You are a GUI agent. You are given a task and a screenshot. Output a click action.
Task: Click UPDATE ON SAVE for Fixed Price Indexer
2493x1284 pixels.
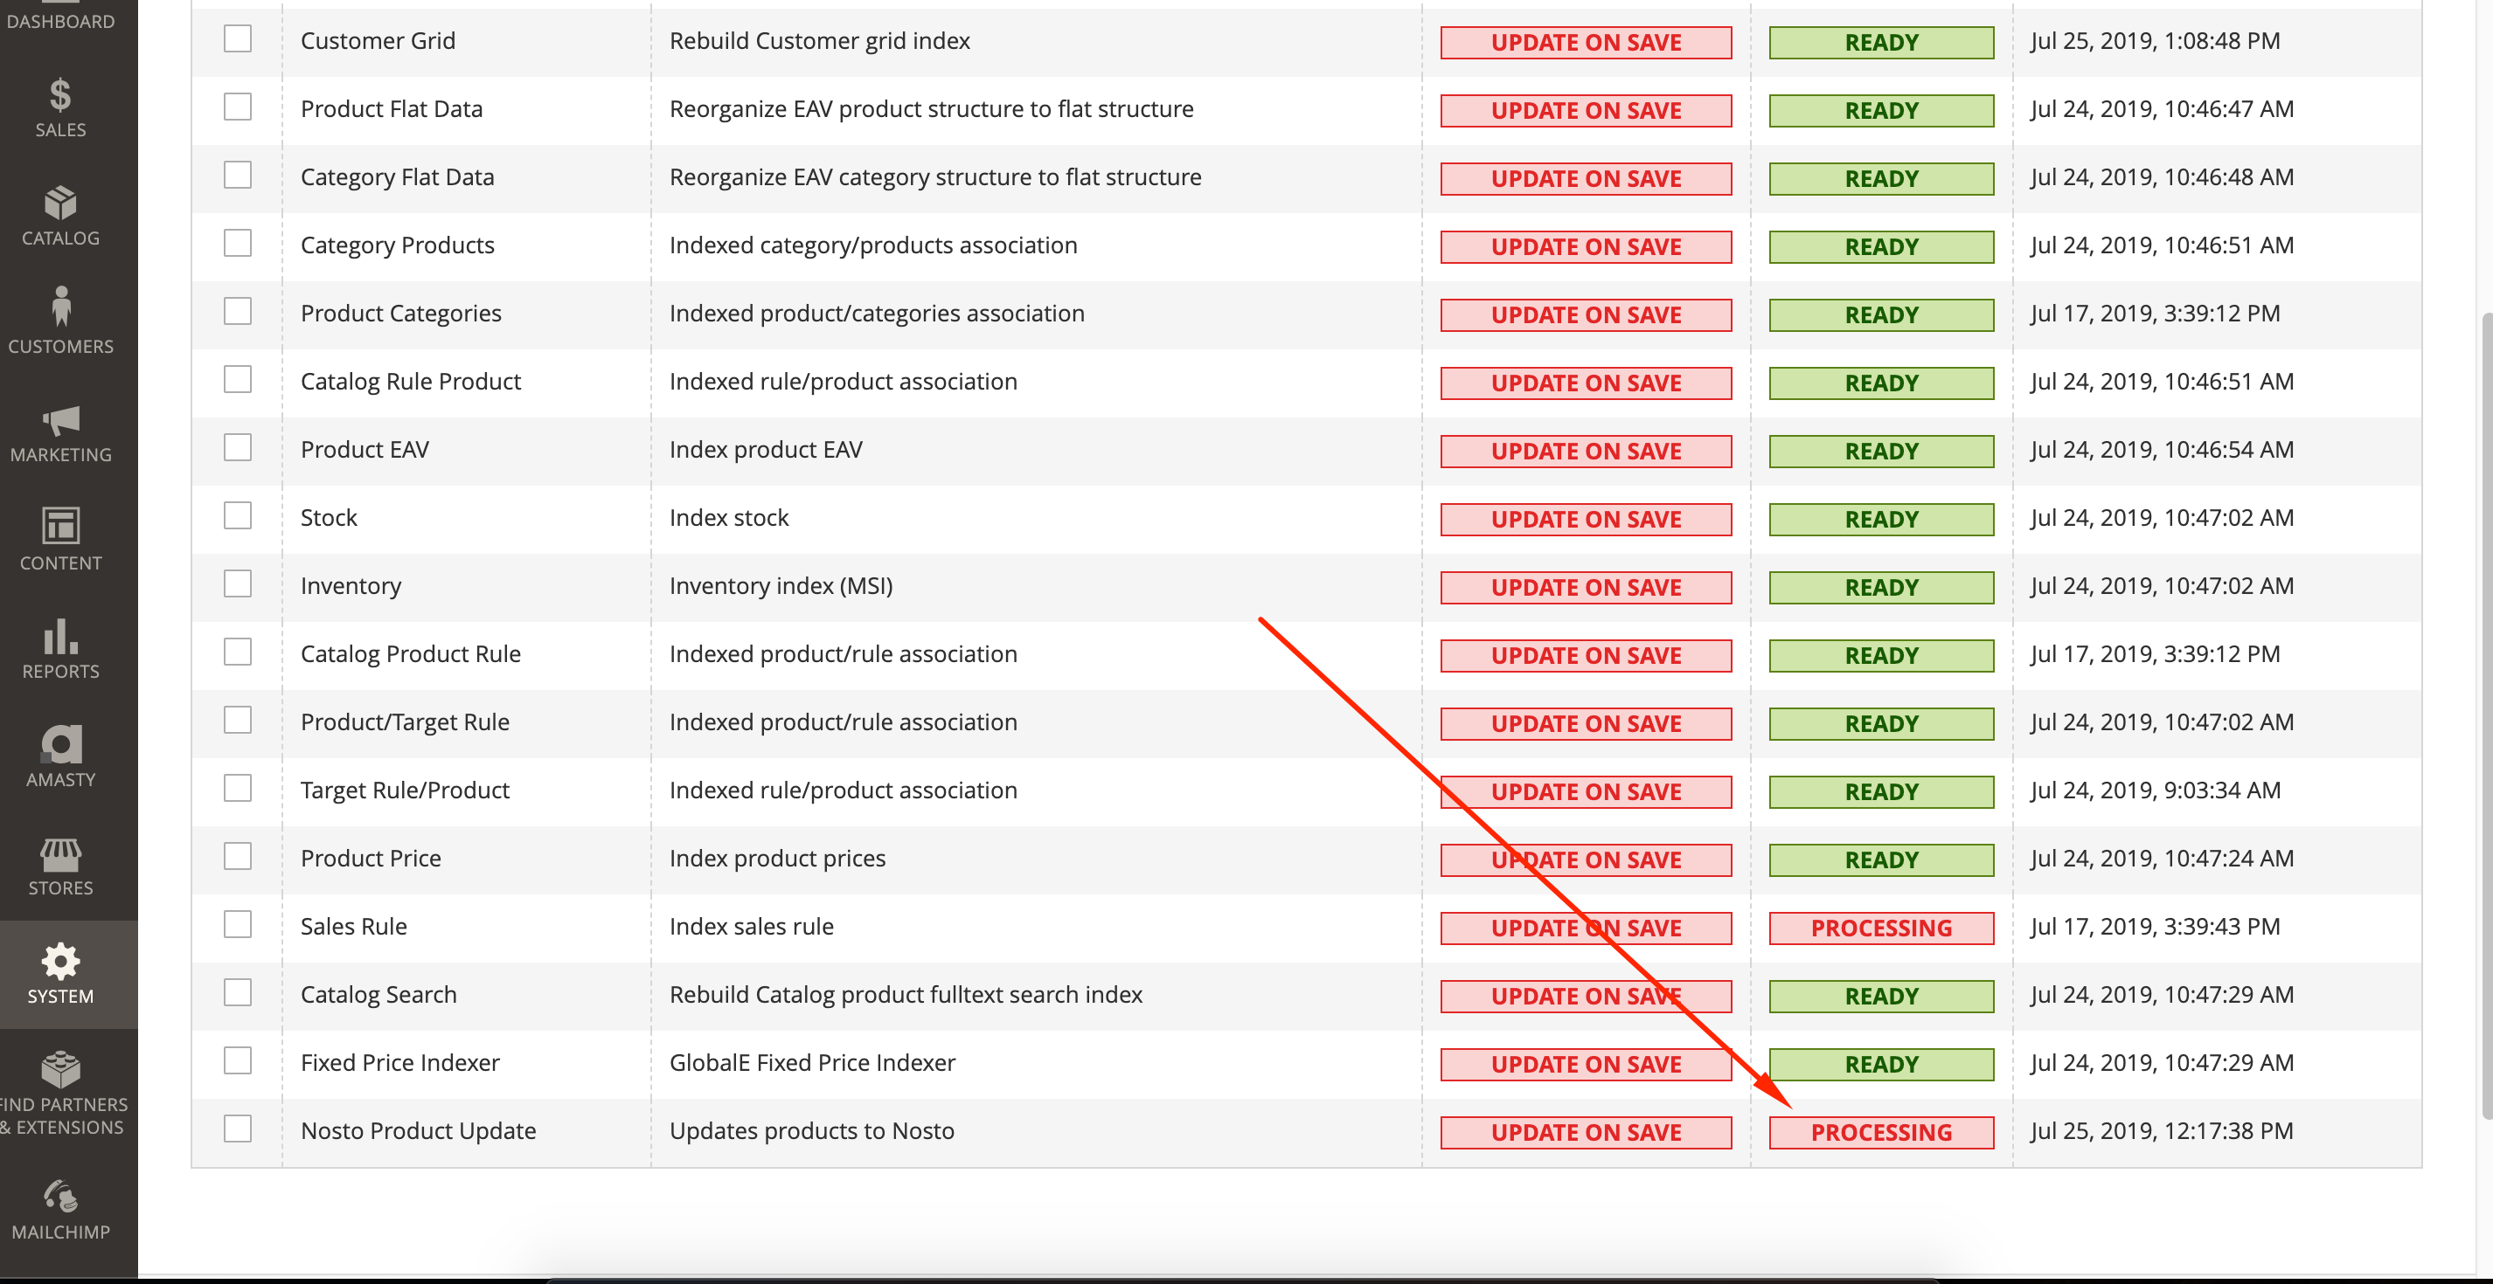[1586, 1064]
